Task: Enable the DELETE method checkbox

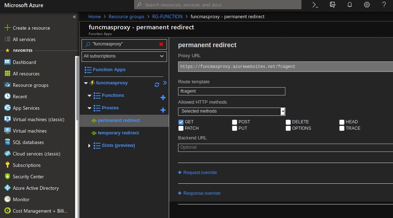Action: [288, 122]
